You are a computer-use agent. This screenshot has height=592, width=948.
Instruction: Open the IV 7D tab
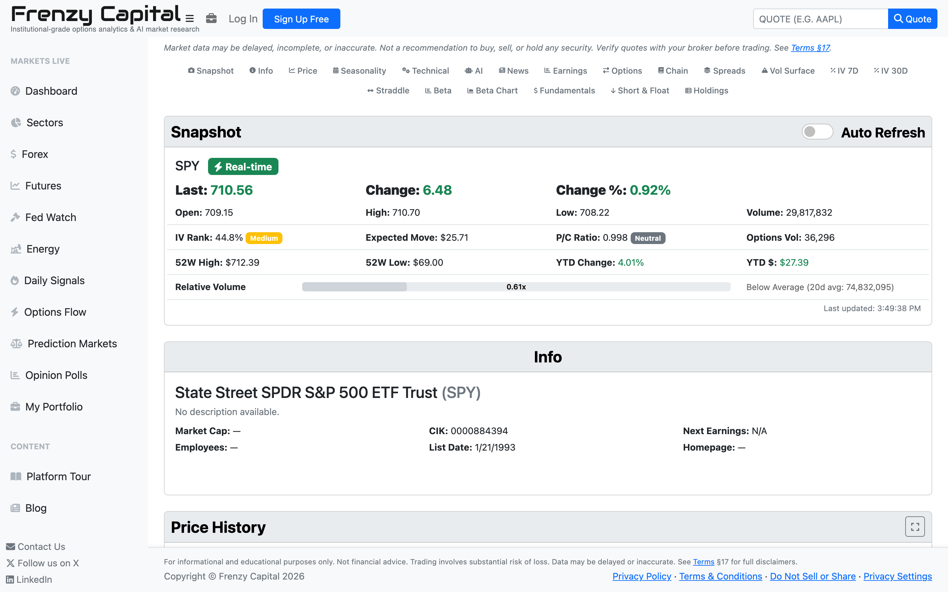coord(844,71)
